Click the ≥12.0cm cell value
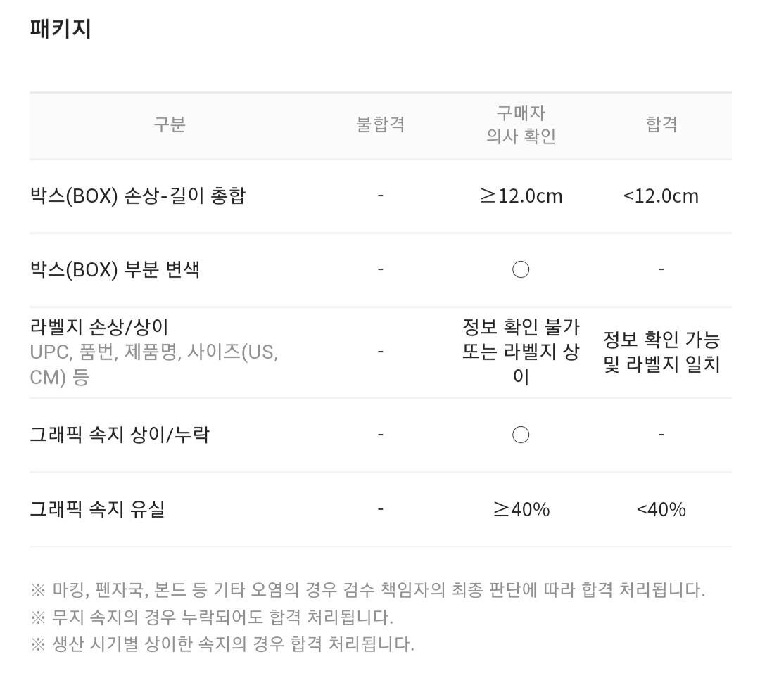Image resolution: width=760 pixels, height=685 pixels. point(521,196)
